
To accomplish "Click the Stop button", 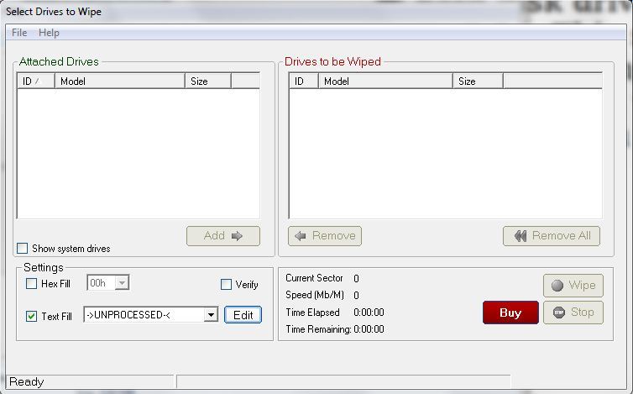I will click(x=573, y=313).
